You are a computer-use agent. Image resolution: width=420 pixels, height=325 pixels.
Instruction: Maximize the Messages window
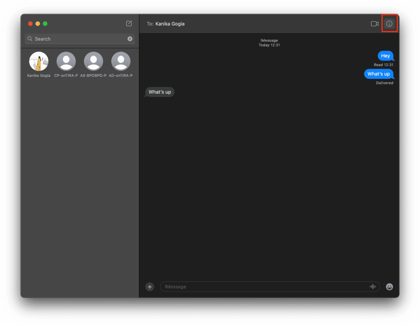(45, 24)
